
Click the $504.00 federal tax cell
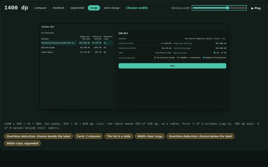tap(98, 48)
